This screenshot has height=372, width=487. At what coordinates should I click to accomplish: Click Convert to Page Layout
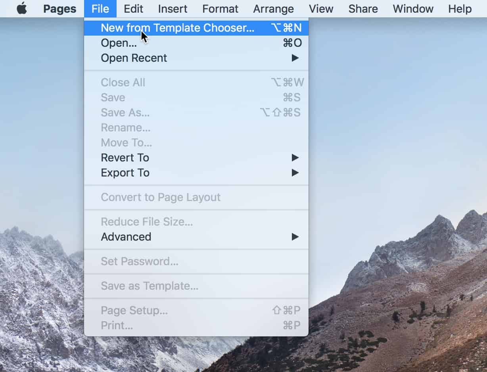click(x=196, y=197)
